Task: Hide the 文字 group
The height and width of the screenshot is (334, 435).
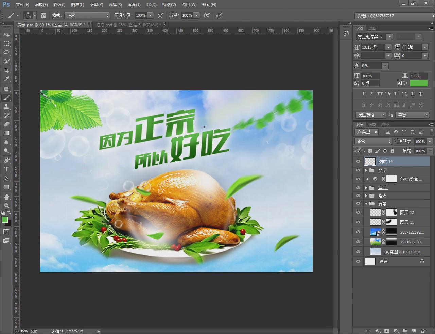Action: [358, 170]
